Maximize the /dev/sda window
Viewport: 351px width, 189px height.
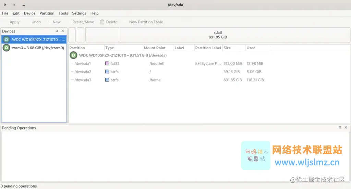(x=14, y=4)
